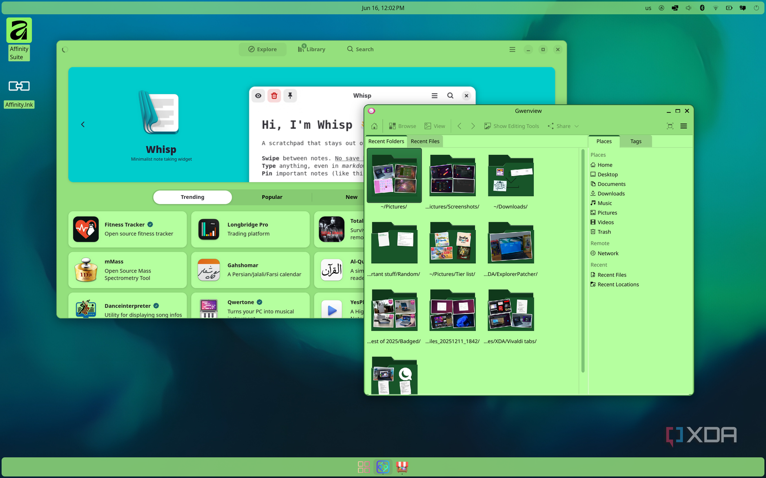The image size is (766, 478).
Task: Switch Gwenview to View mode
Action: click(x=435, y=126)
